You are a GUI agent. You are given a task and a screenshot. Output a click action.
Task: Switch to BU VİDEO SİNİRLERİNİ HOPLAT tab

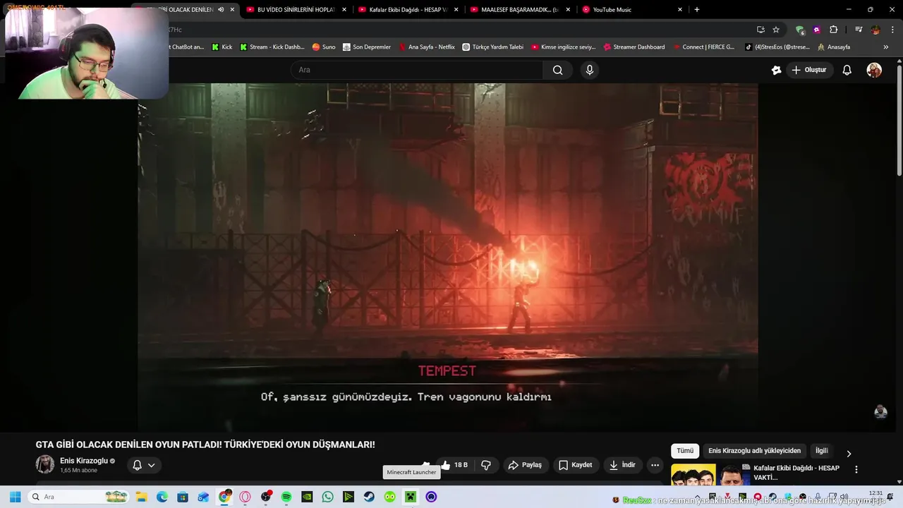(x=295, y=10)
